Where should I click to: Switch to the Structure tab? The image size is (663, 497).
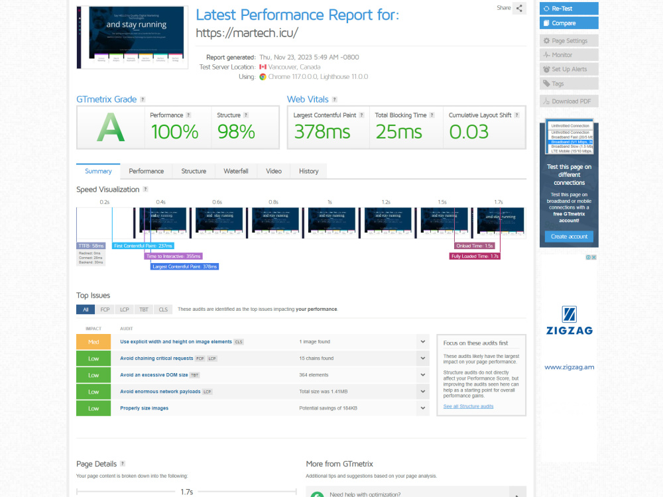tap(194, 171)
